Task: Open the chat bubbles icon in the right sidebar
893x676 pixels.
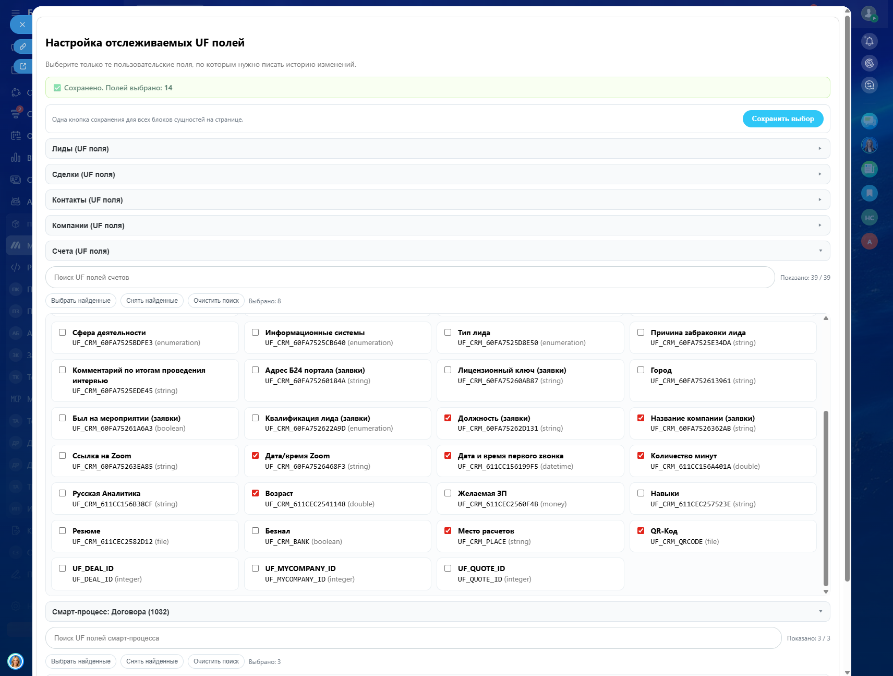Action: coord(869,121)
